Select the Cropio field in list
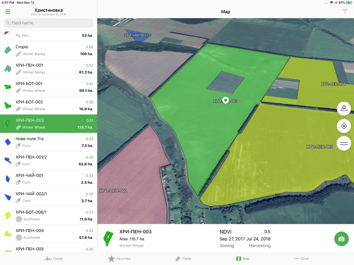The width and height of the screenshot is (354, 265). click(x=48, y=51)
